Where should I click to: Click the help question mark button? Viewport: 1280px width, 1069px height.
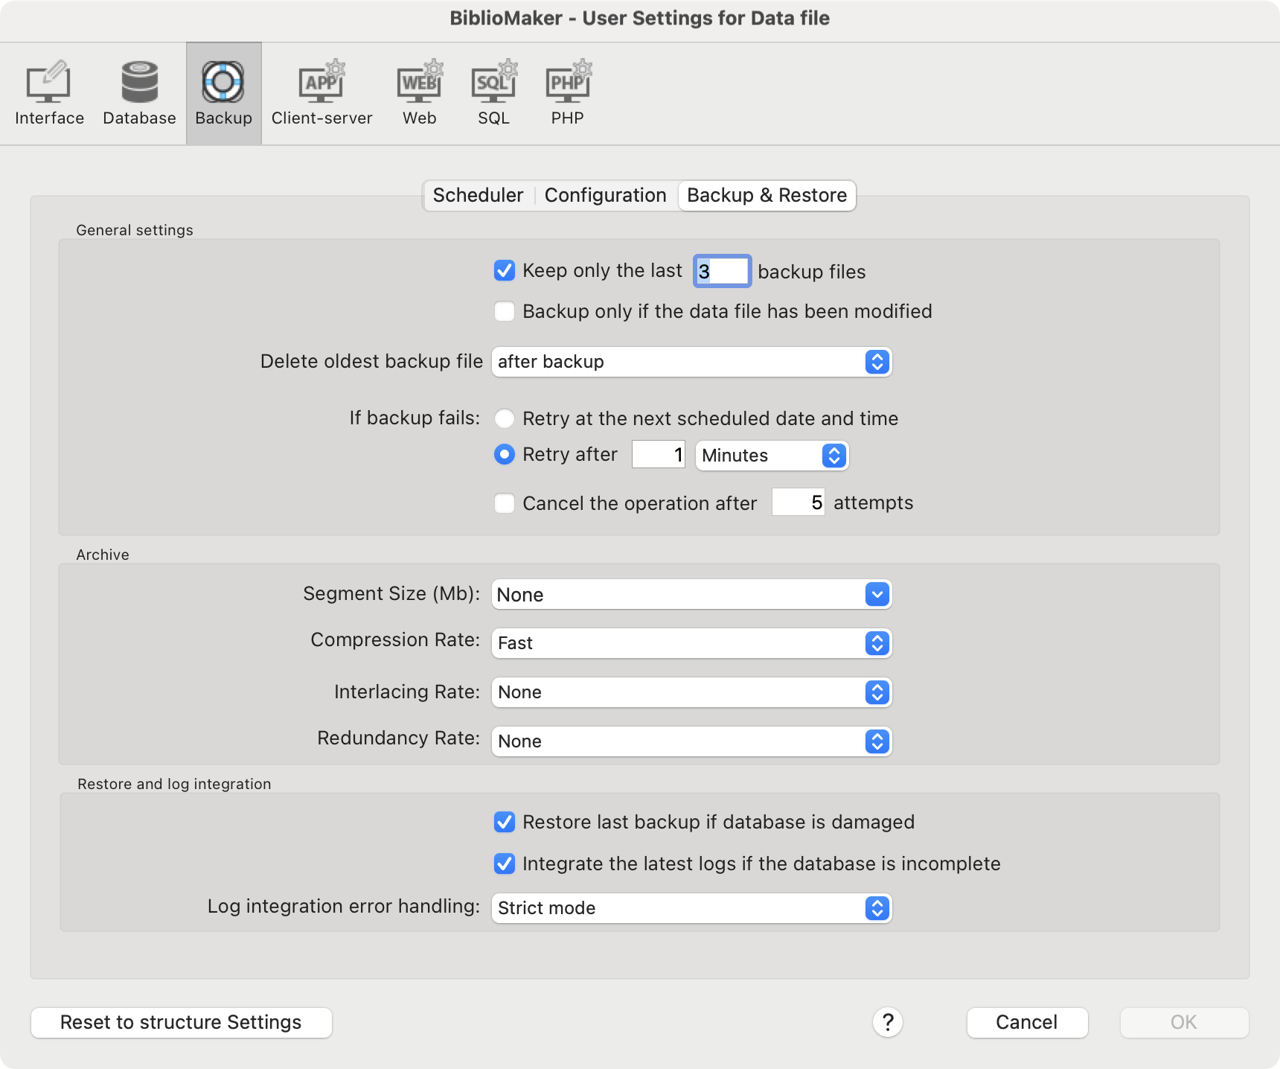pos(887,1022)
